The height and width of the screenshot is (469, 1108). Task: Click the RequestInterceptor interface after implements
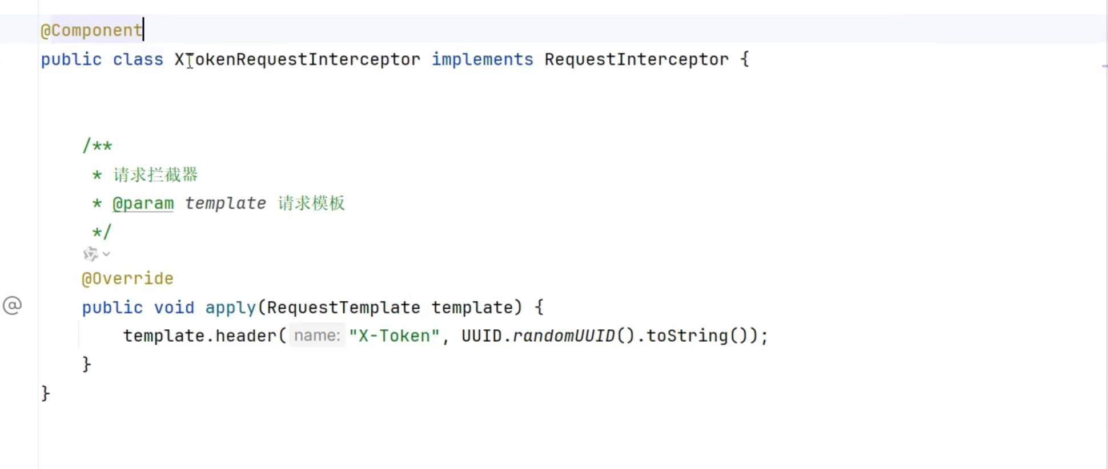click(636, 59)
